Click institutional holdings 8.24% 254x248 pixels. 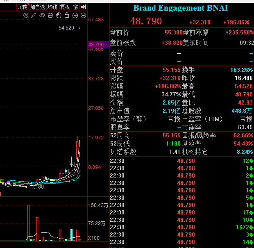pos(245,152)
